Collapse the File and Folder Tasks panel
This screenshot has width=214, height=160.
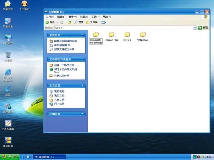click(82, 59)
